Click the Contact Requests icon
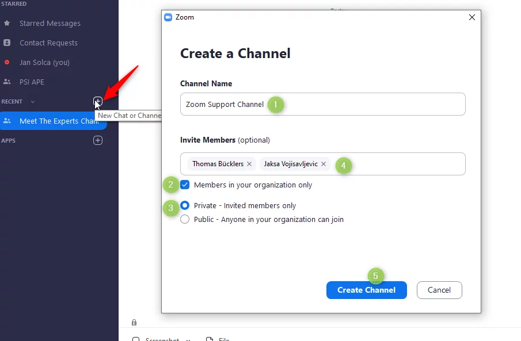 [x=7, y=43]
